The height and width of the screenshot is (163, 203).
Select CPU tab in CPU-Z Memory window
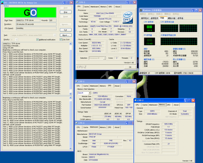[x=137, y=105]
